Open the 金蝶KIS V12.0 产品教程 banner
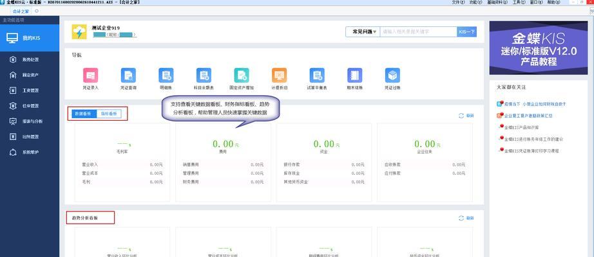Viewport: 594px width, 257px height. 539,48
